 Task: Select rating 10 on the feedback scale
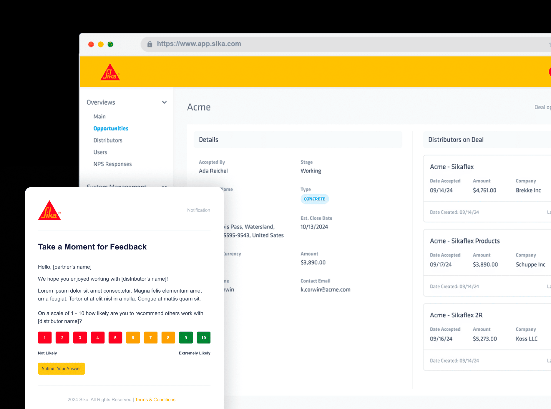[x=204, y=338]
